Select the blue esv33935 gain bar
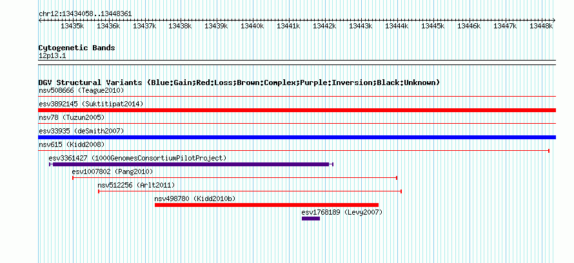The width and height of the screenshot is (574, 263). click(297, 137)
